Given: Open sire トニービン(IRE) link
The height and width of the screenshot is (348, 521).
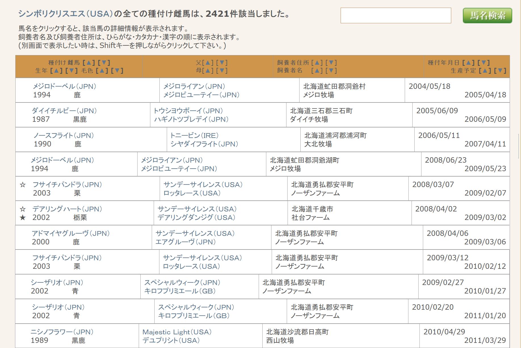Looking at the screenshot, I should coord(194,135).
